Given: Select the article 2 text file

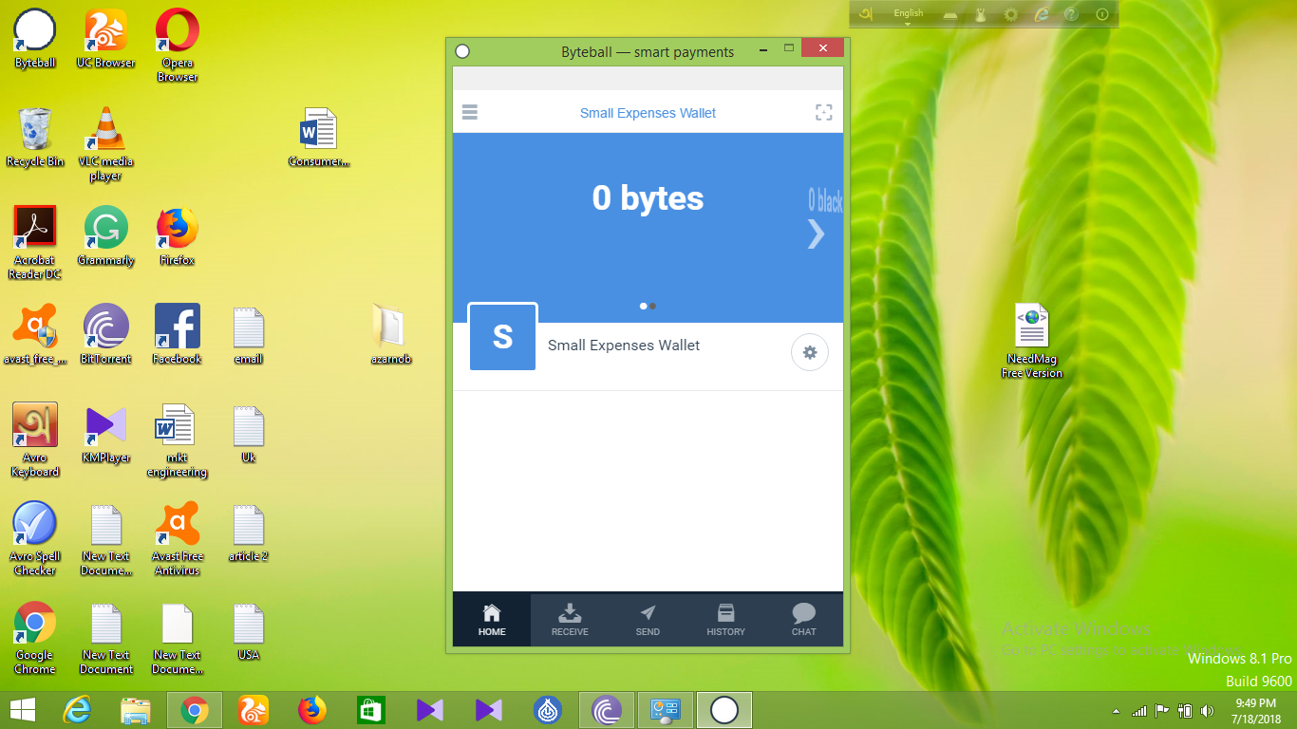Looking at the screenshot, I should pos(248,532).
